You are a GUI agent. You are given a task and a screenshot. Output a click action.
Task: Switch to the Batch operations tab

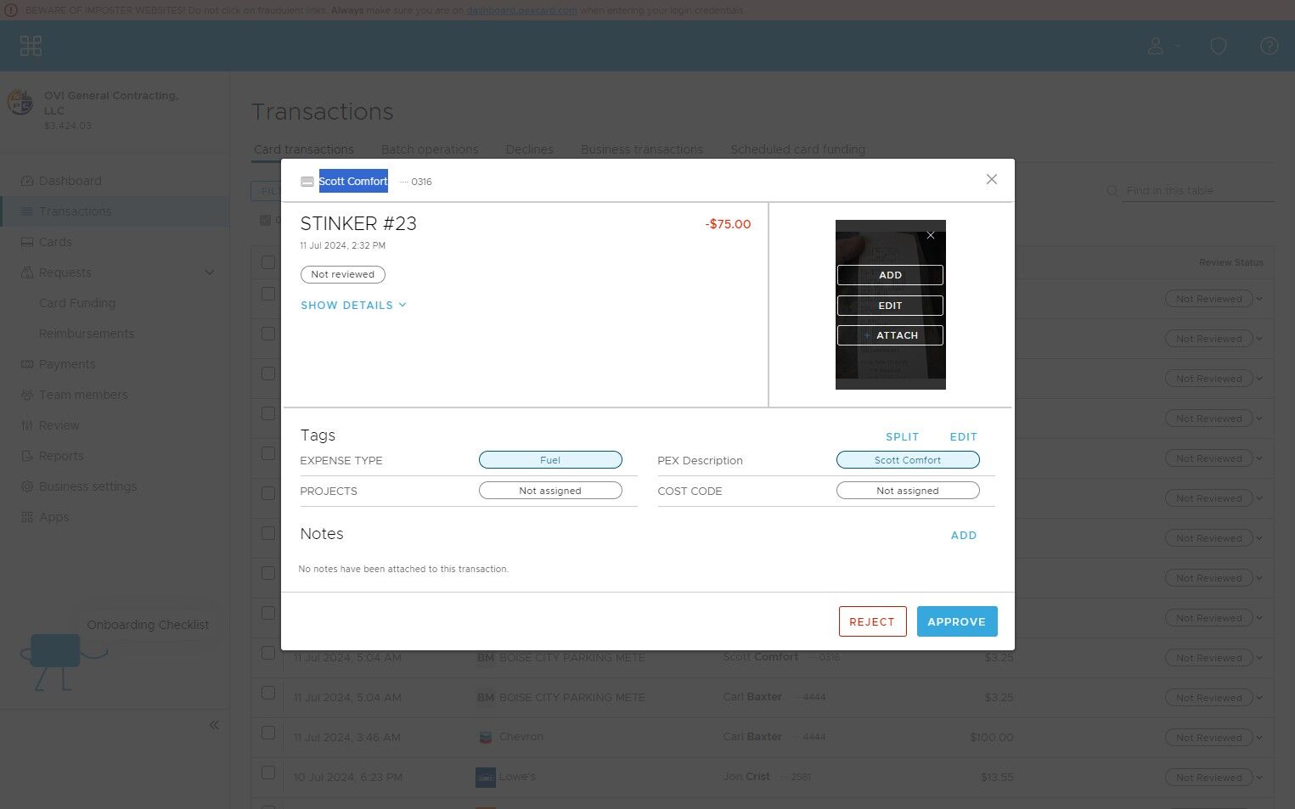[430, 149]
